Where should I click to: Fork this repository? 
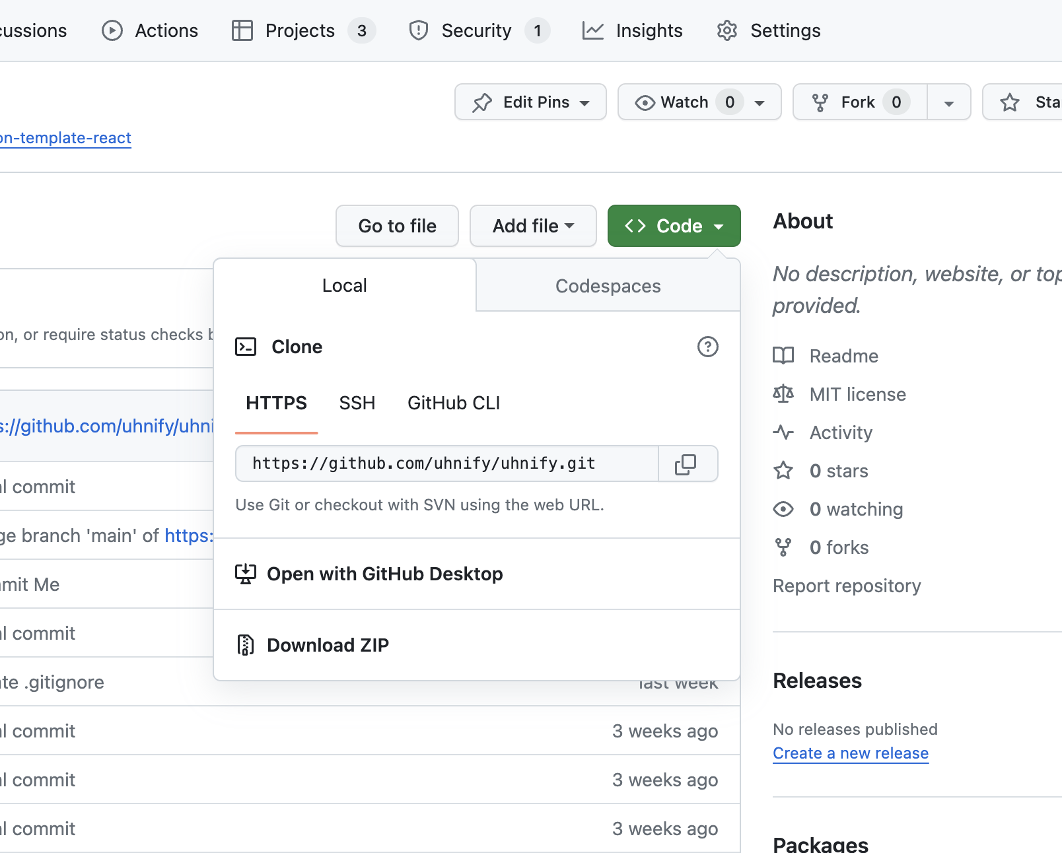coord(860,102)
